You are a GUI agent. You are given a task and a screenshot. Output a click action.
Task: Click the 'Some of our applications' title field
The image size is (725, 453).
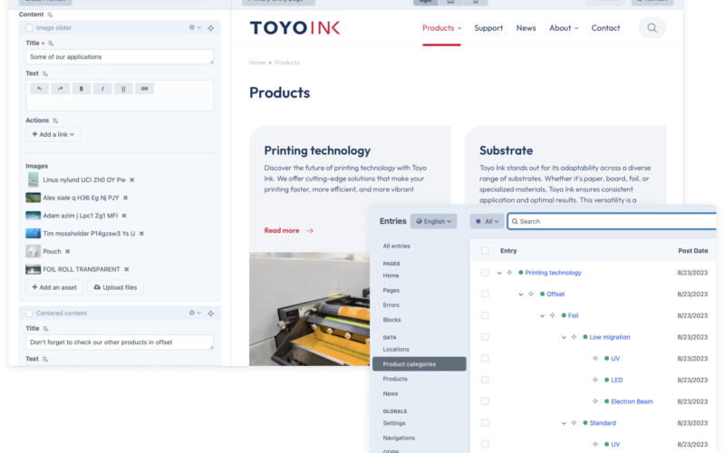pyautogui.click(x=120, y=57)
